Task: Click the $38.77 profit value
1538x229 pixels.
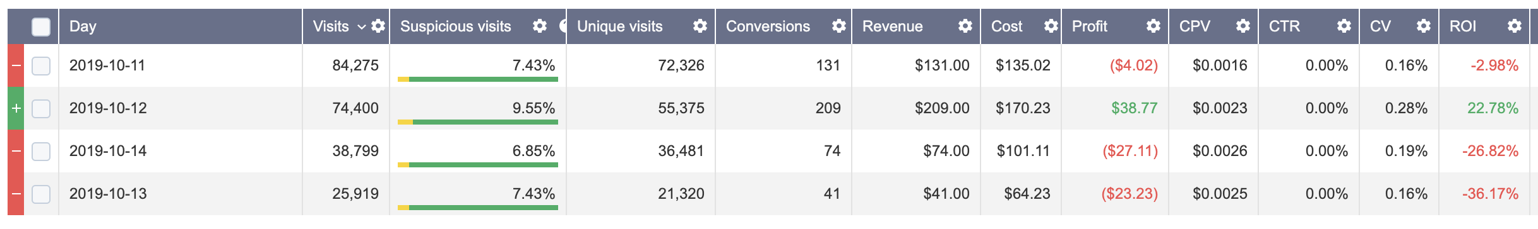Action: (x=1135, y=108)
